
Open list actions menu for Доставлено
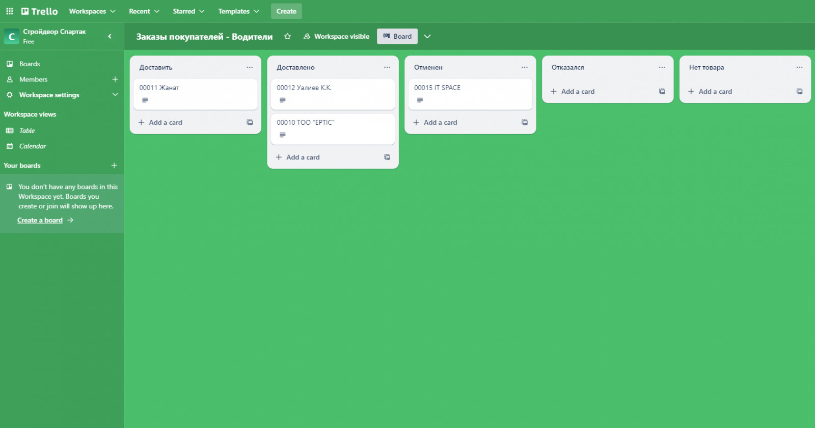387,67
